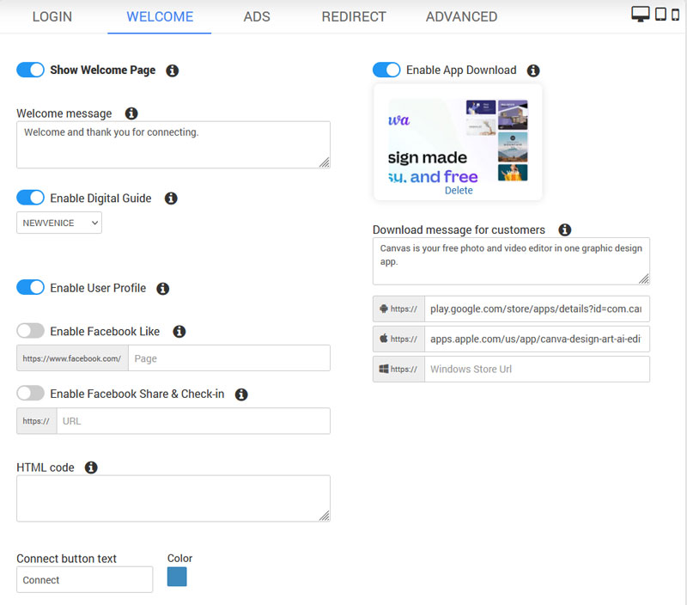Open the LOGIN tab
The height and width of the screenshot is (605, 687).
(52, 16)
